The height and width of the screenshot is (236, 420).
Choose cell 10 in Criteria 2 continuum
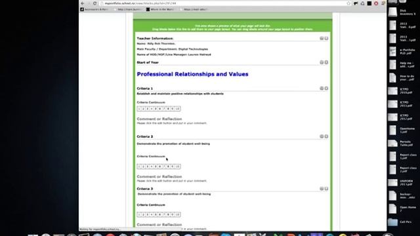click(x=177, y=167)
